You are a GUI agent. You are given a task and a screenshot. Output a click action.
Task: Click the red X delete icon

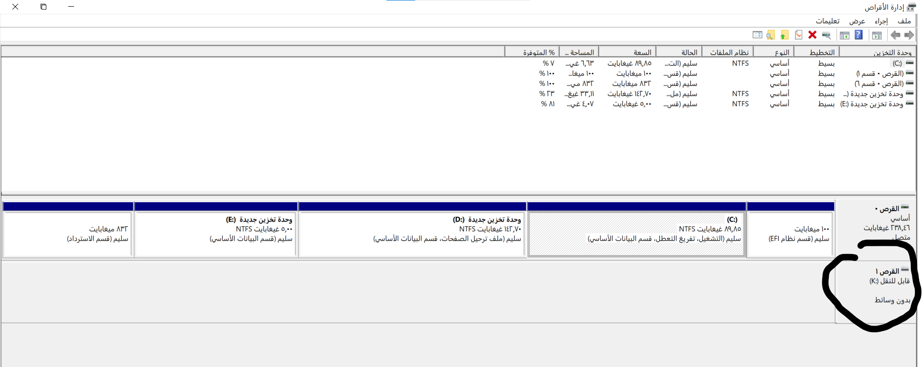click(x=812, y=35)
